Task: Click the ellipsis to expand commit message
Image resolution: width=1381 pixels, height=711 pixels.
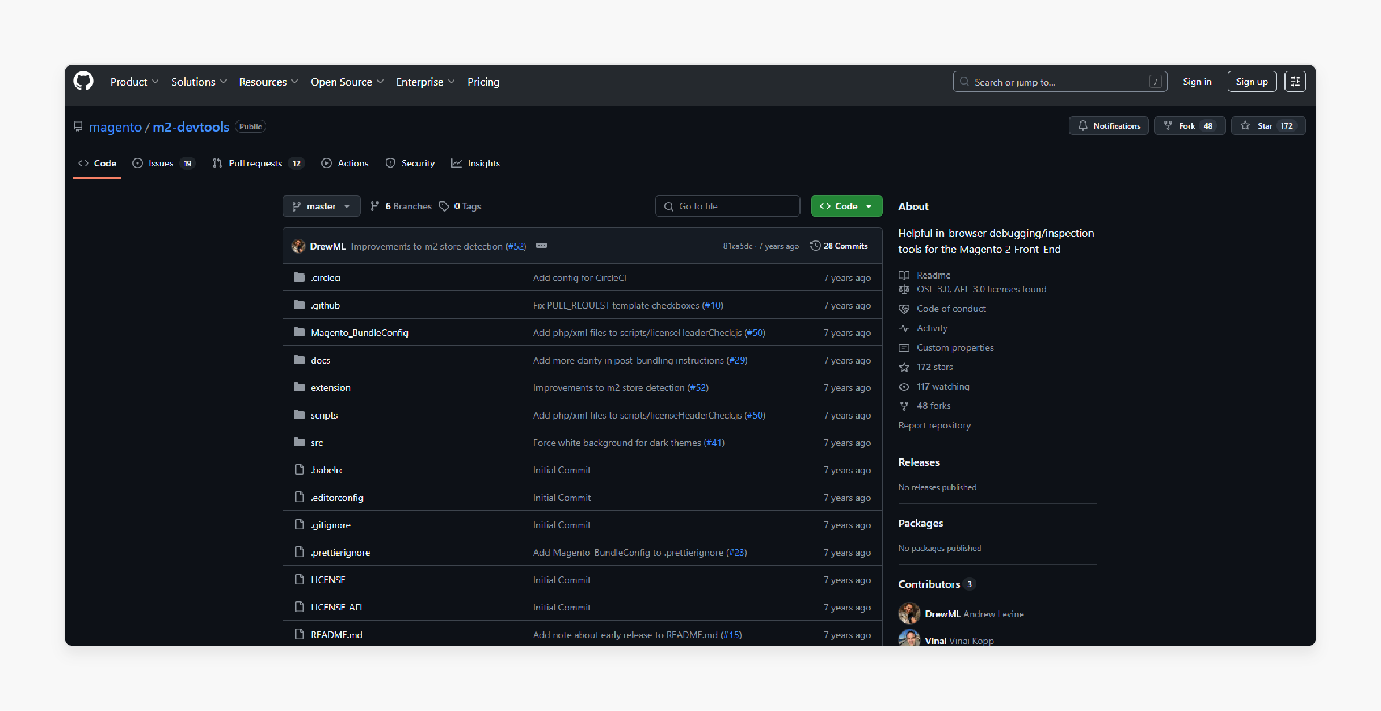Action: click(x=541, y=246)
